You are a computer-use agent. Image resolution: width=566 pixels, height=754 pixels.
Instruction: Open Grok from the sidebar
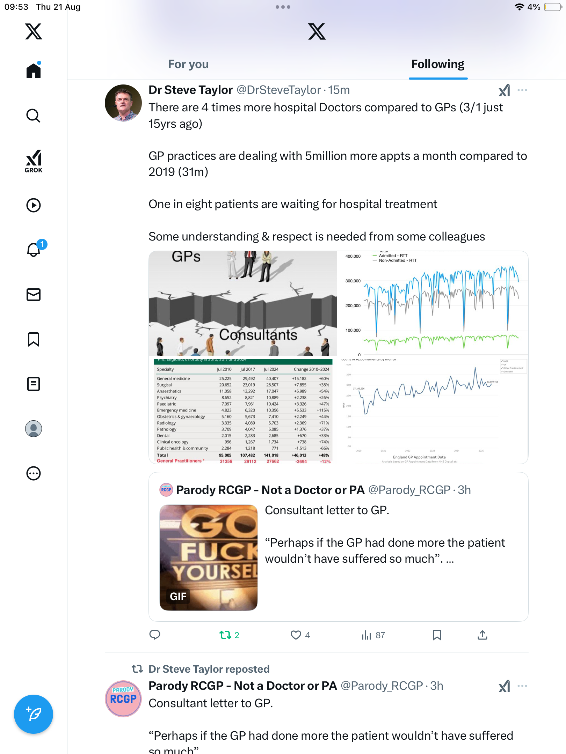click(x=33, y=161)
